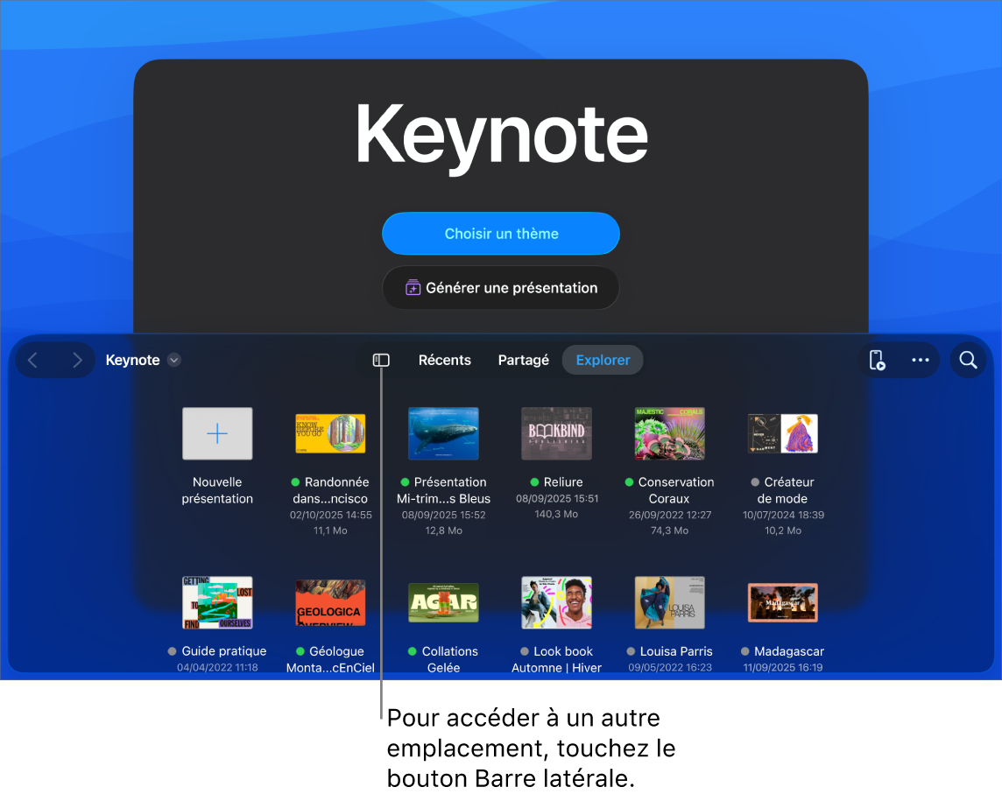Image resolution: width=1002 pixels, height=794 pixels.
Task: Click the Reliure file name
Action: coord(563,482)
